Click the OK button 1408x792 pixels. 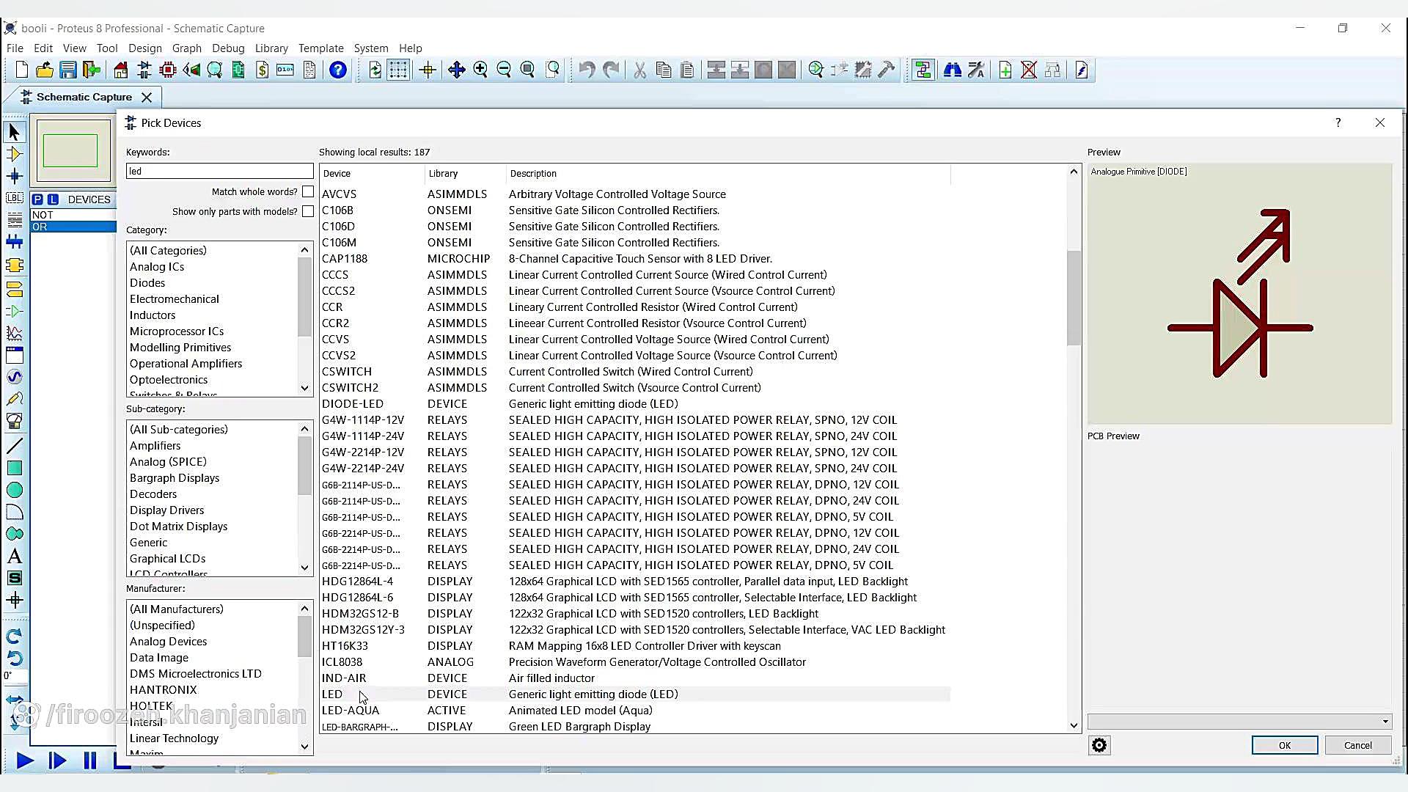pyautogui.click(x=1285, y=745)
